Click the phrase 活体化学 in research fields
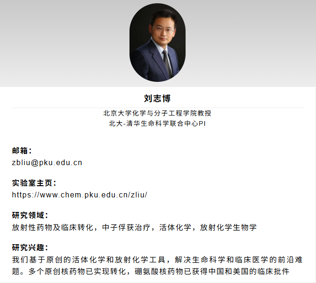Image resolution: width=316 pixels, height=283 pixels. [175, 227]
